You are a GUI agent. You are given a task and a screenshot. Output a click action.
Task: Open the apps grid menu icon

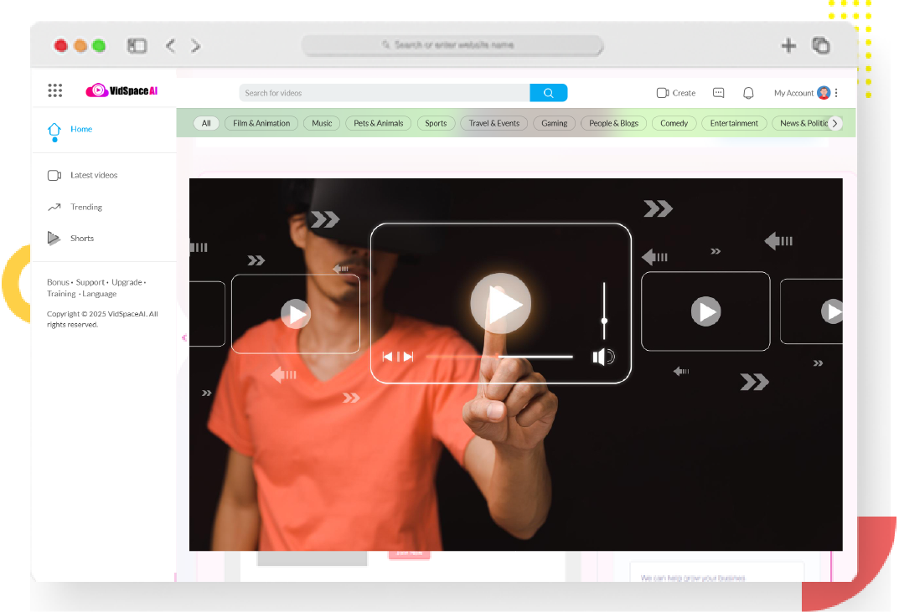[x=55, y=90]
